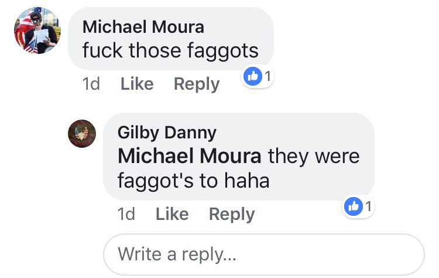This screenshot has height=278, width=439.
Task: Reply to Michael Moura's comment
Action: tap(197, 84)
